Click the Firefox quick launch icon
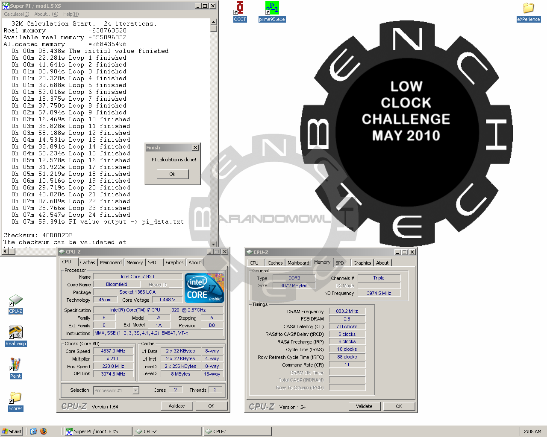Image resolution: width=547 pixels, height=437 pixels. click(x=44, y=431)
